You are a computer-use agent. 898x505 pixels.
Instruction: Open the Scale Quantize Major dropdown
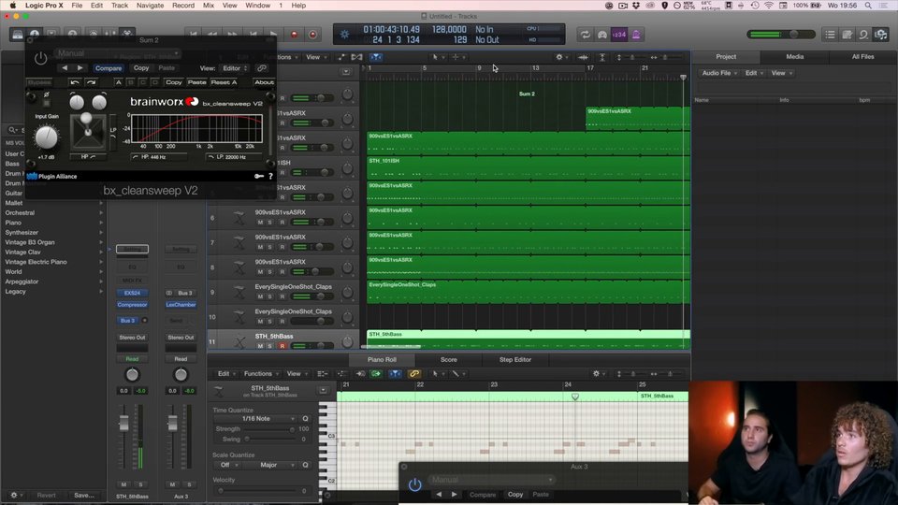pyautogui.click(x=268, y=465)
